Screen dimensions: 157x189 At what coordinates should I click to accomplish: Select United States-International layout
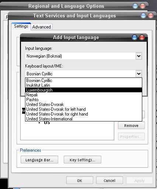pos(84,119)
